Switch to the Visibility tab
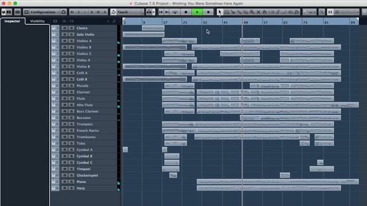Viewport: 367px width, 206px height. click(37, 21)
